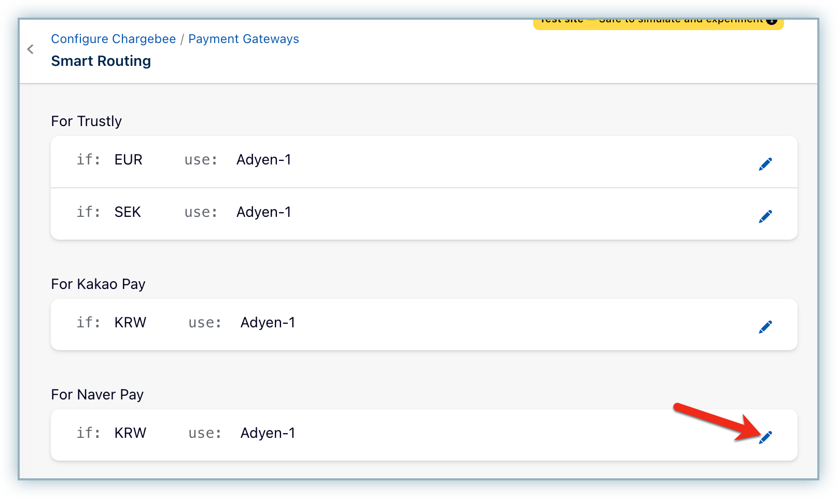This screenshot has width=837, height=498.
Task: Go back using the left chevron
Action: 31,49
